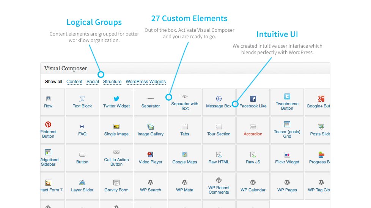Select the Facebook Like icon
The width and height of the screenshot is (371, 208).
[253, 99]
